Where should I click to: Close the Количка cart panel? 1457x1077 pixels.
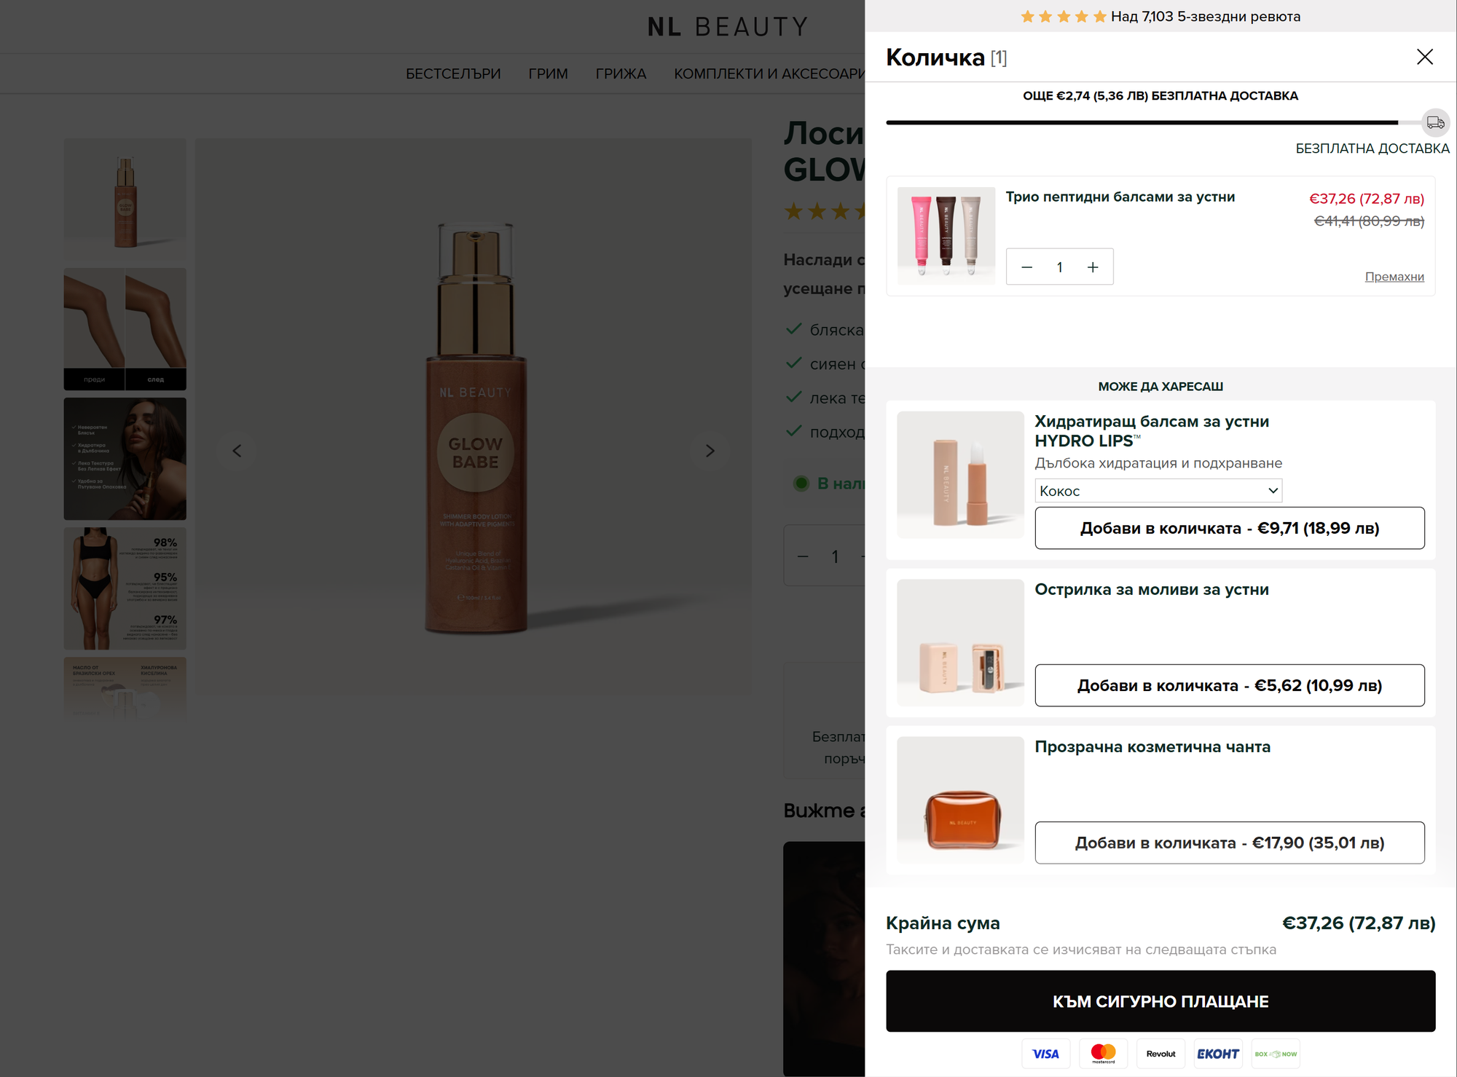coord(1425,57)
